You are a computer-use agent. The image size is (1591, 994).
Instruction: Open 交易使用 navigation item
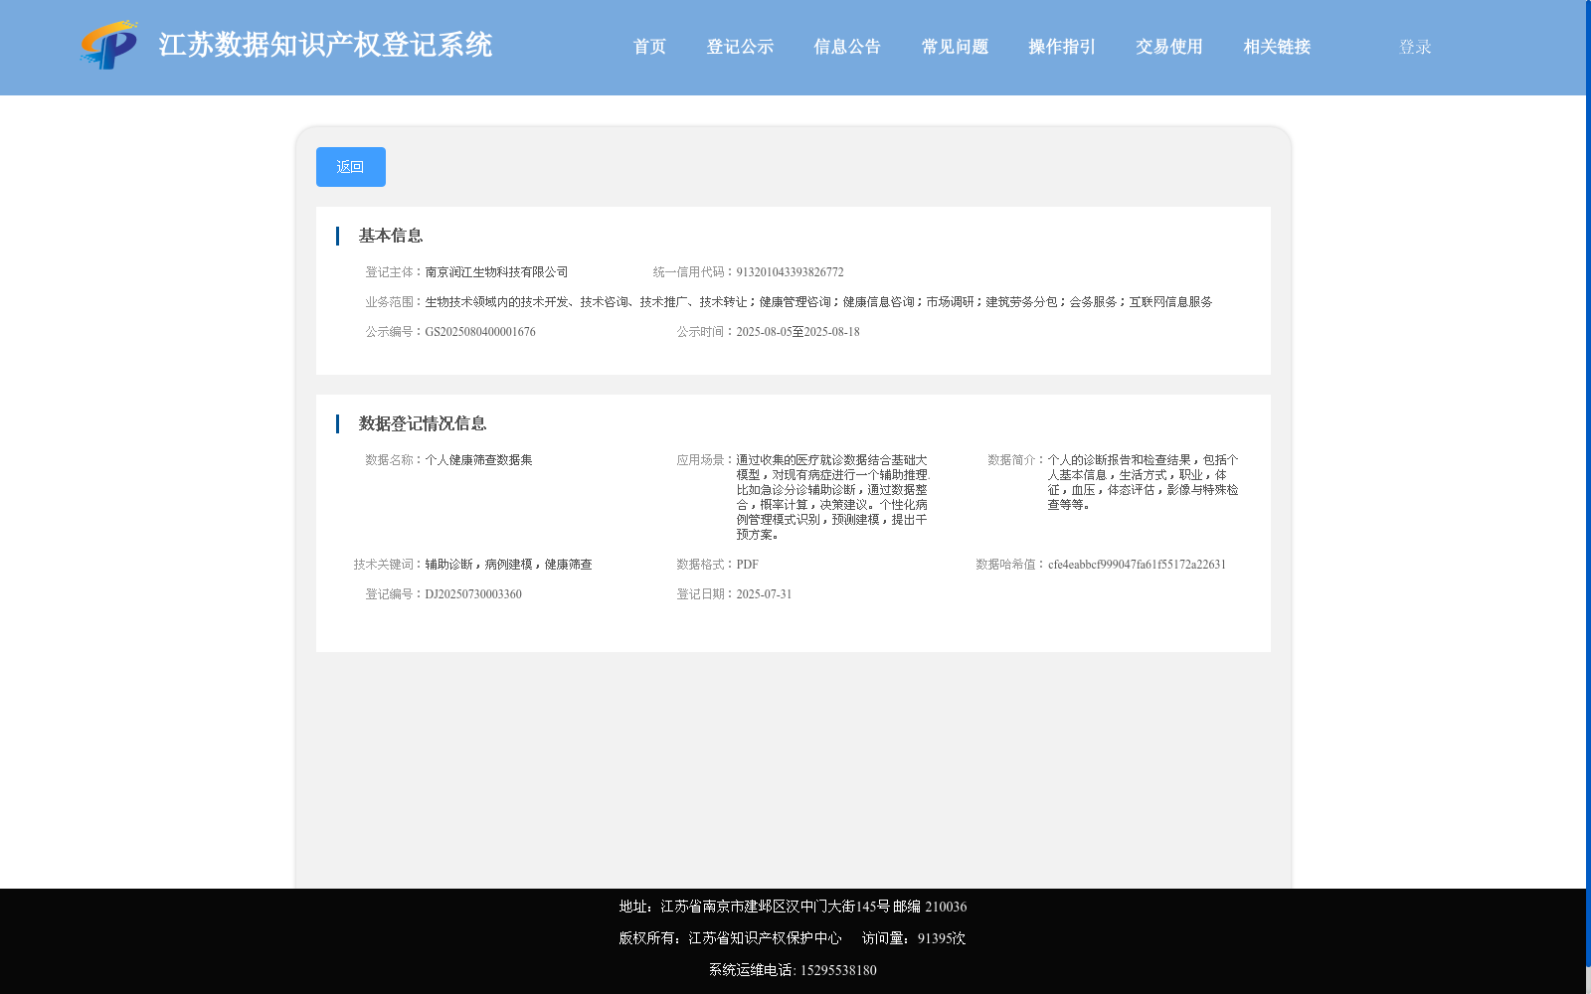click(x=1169, y=47)
